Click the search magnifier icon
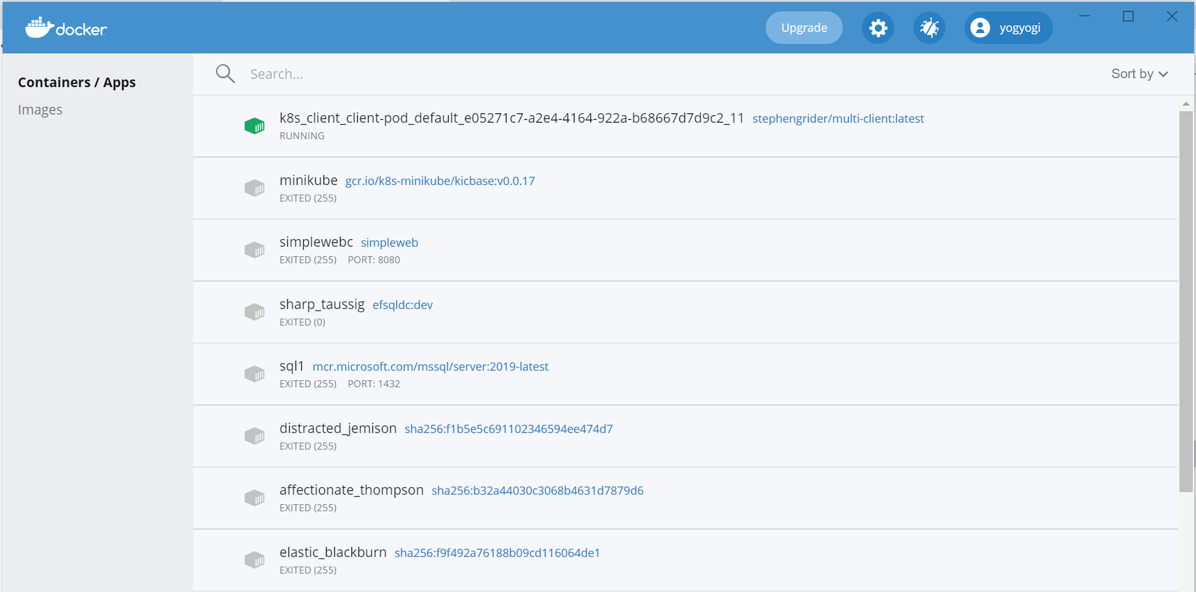 click(x=225, y=74)
